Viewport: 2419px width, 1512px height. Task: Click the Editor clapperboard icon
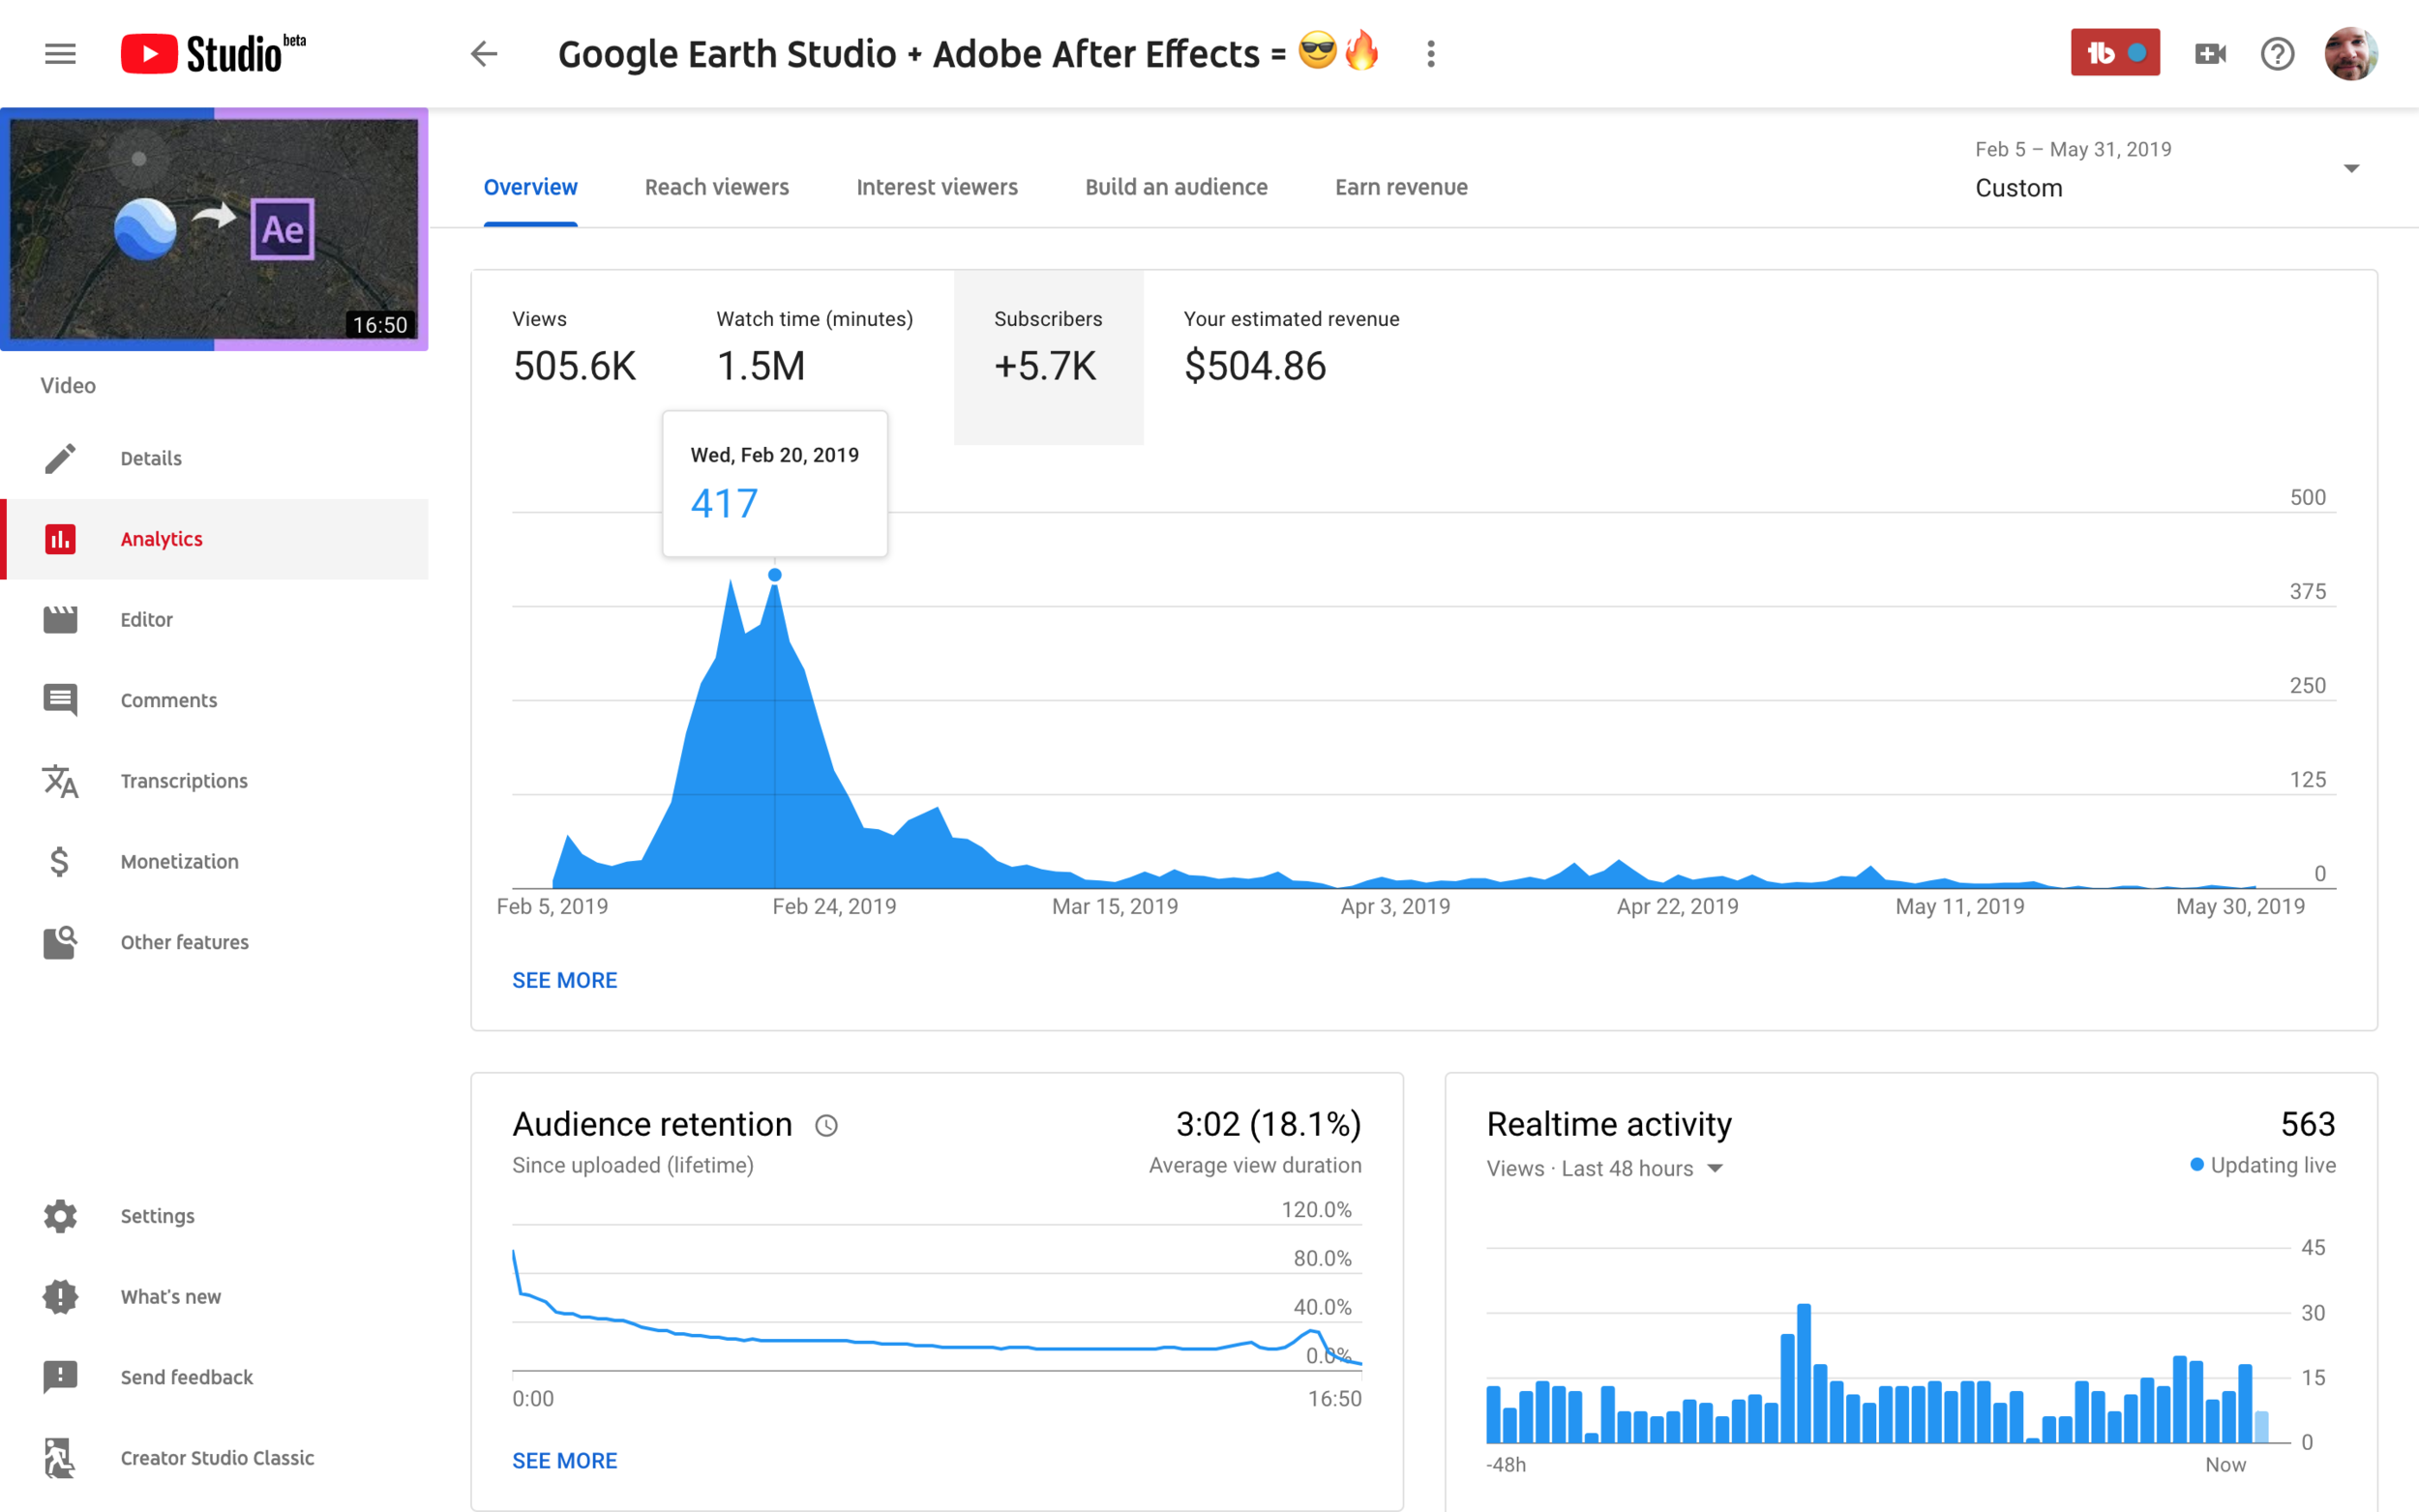coord(60,620)
